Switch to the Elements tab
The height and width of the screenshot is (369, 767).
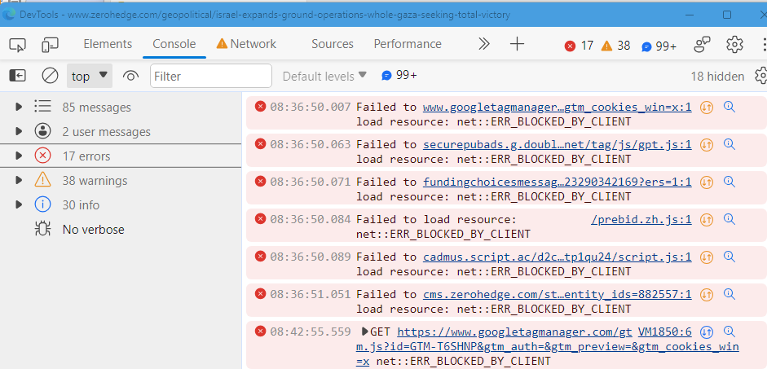pyautogui.click(x=108, y=44)
